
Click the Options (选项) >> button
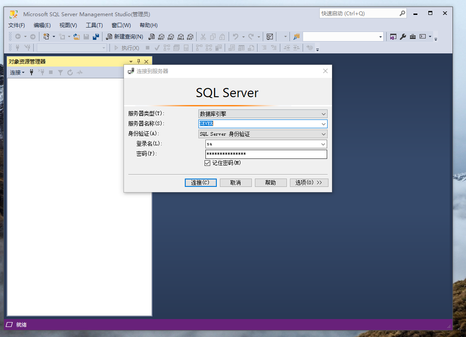[x=309, y=183]
